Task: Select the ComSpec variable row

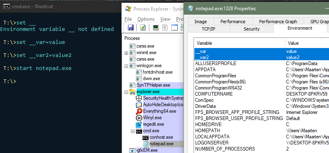Action: coord(261,100)
